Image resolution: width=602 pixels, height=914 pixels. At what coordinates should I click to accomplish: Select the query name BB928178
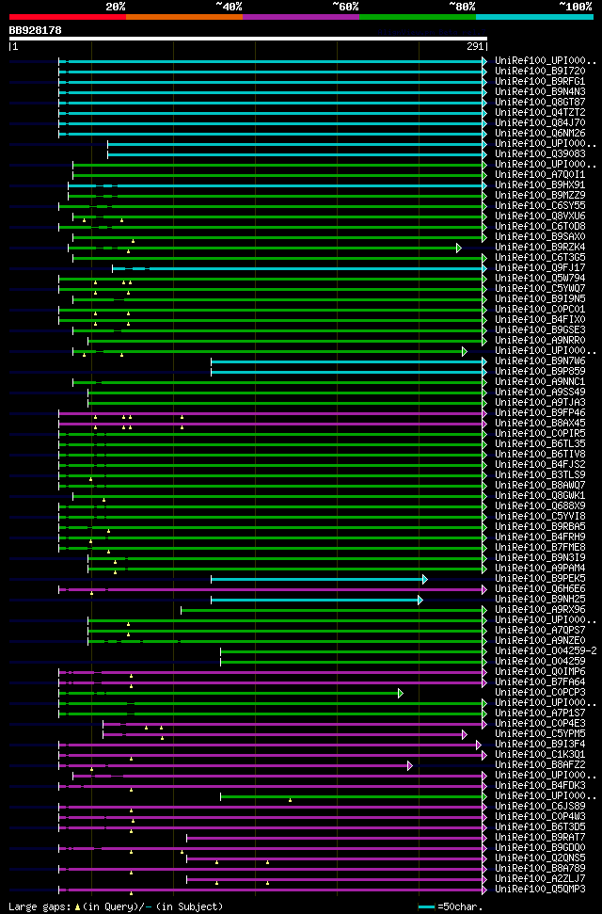[x=35, y=30]
